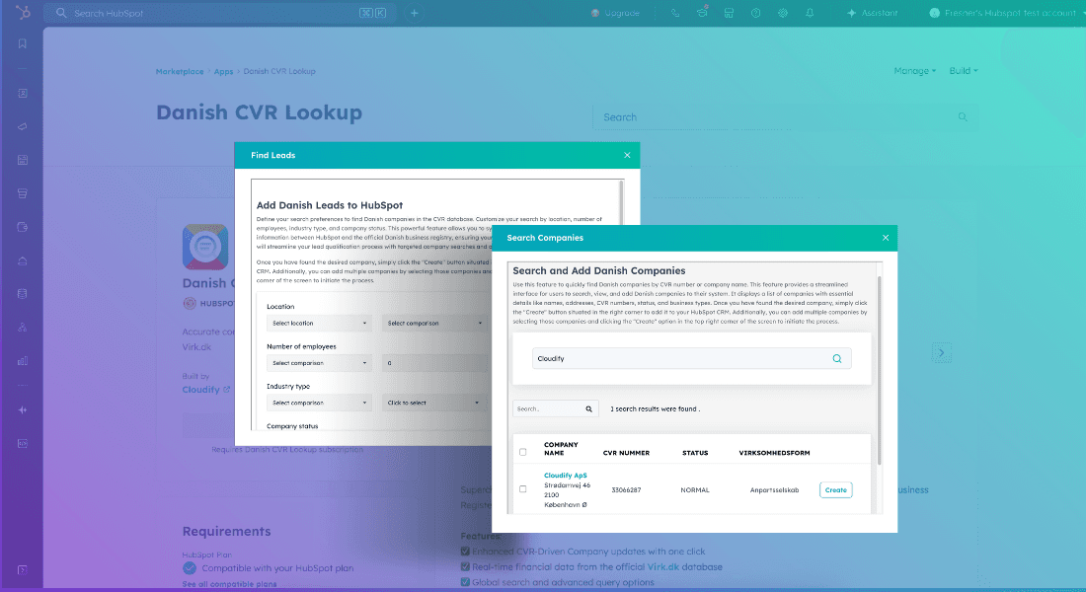Image resolution: width=1086 pixels, height=592 pixels.
Task: Open Content icon in left sidebar
Action: (x=22, y=160)
